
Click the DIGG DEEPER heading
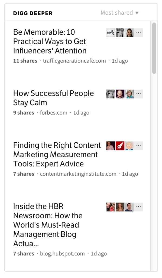[33, 13]
